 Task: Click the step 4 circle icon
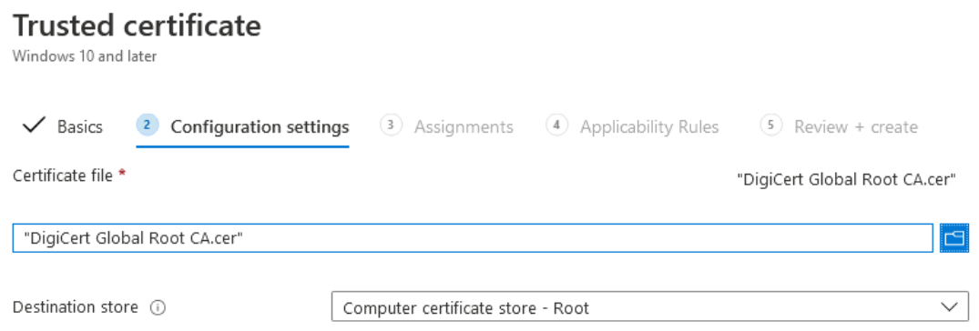[556, 125]
